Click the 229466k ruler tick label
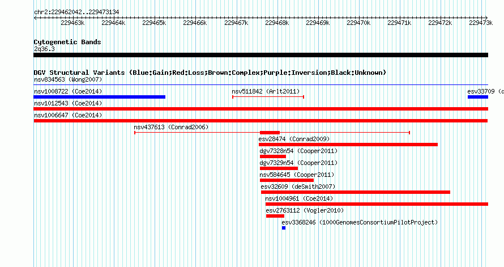 point(195,23)
